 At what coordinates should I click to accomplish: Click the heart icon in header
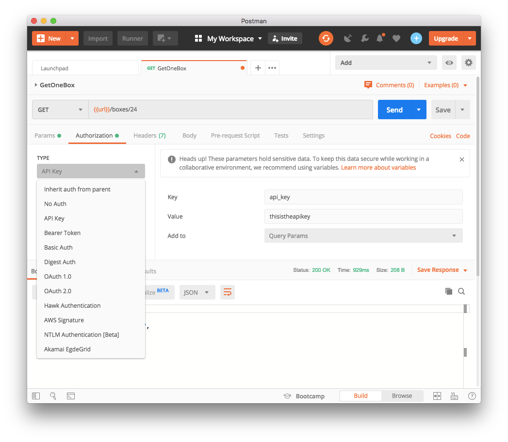point(396,38)
